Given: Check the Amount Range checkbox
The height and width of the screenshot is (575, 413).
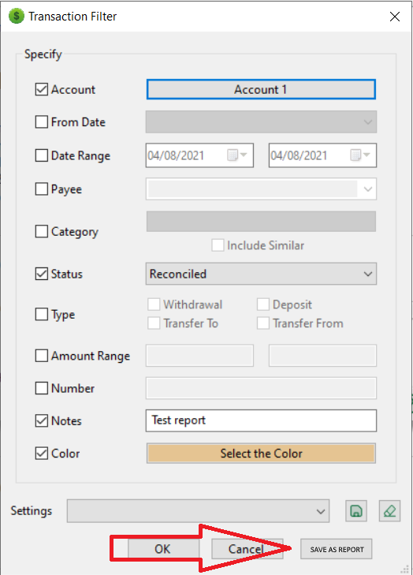Looking at the screenshot, I should click(42, 356).
